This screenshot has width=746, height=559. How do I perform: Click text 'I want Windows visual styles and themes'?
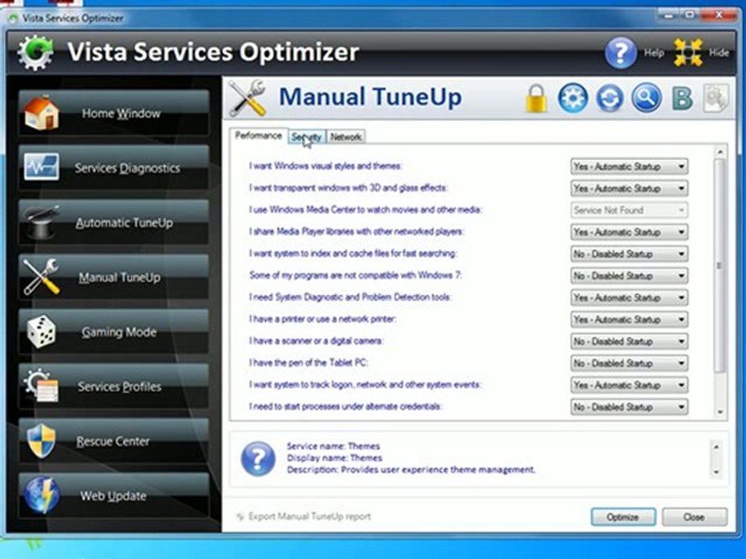[326, 166]
